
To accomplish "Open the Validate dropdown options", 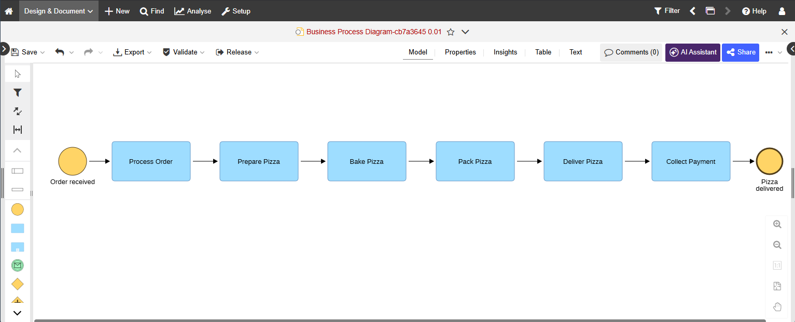I will pyautogui.click(x=184, y=52).
